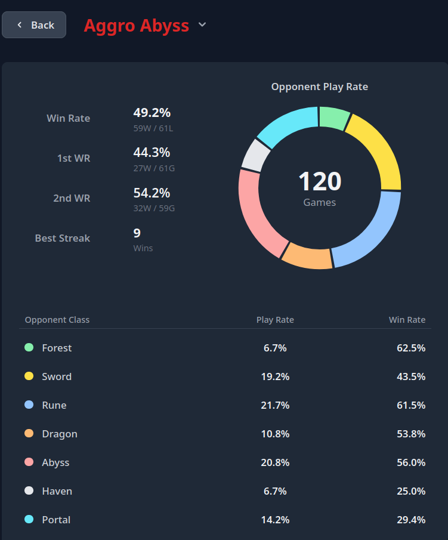Select the Forest row name
This screenshot has height=540, width=448.
coord(57,348)
